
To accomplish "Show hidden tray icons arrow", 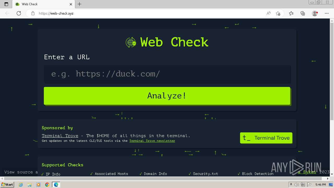I will tap(291, 185).
